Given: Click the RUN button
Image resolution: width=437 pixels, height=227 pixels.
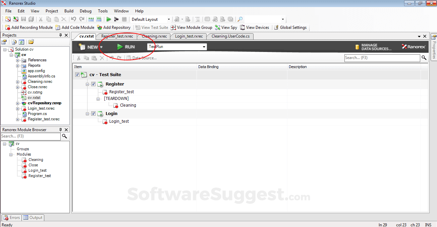Looking at the screenshot, I should (126, 47).
